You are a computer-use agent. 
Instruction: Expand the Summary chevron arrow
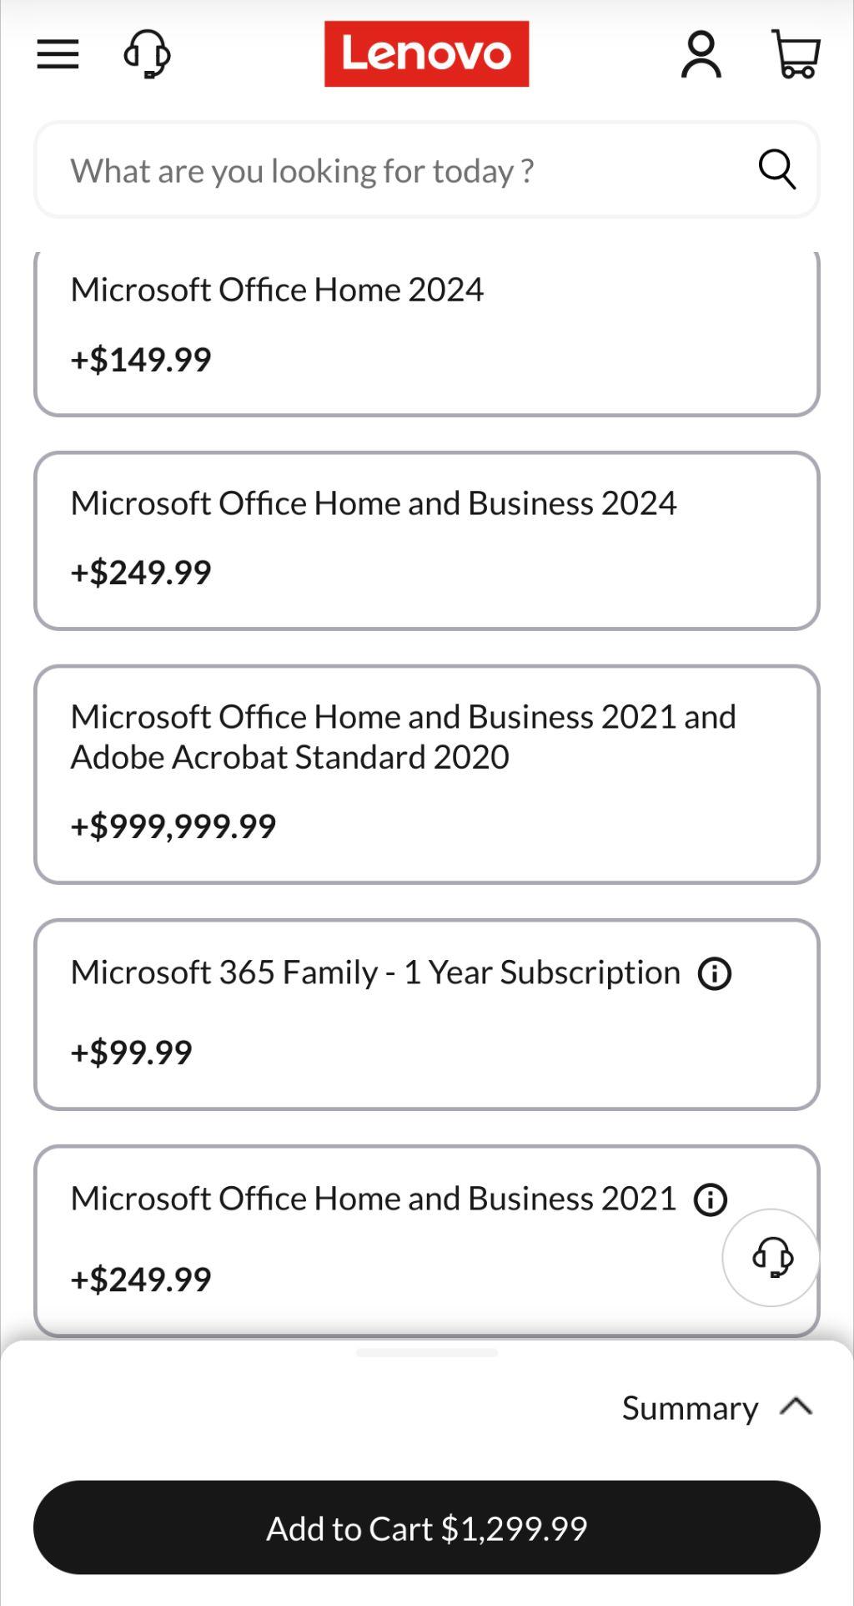(796, 1407)
